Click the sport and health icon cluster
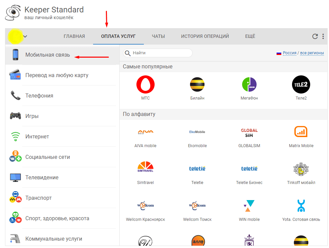This screenshot has height=248, width=329. pos(15,218)
